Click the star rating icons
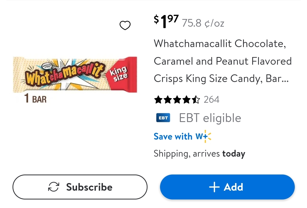The height and width of the screenshot is (208, 307). point(177,100)
